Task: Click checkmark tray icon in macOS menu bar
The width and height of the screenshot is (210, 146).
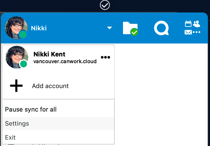Action: (105, 5)
